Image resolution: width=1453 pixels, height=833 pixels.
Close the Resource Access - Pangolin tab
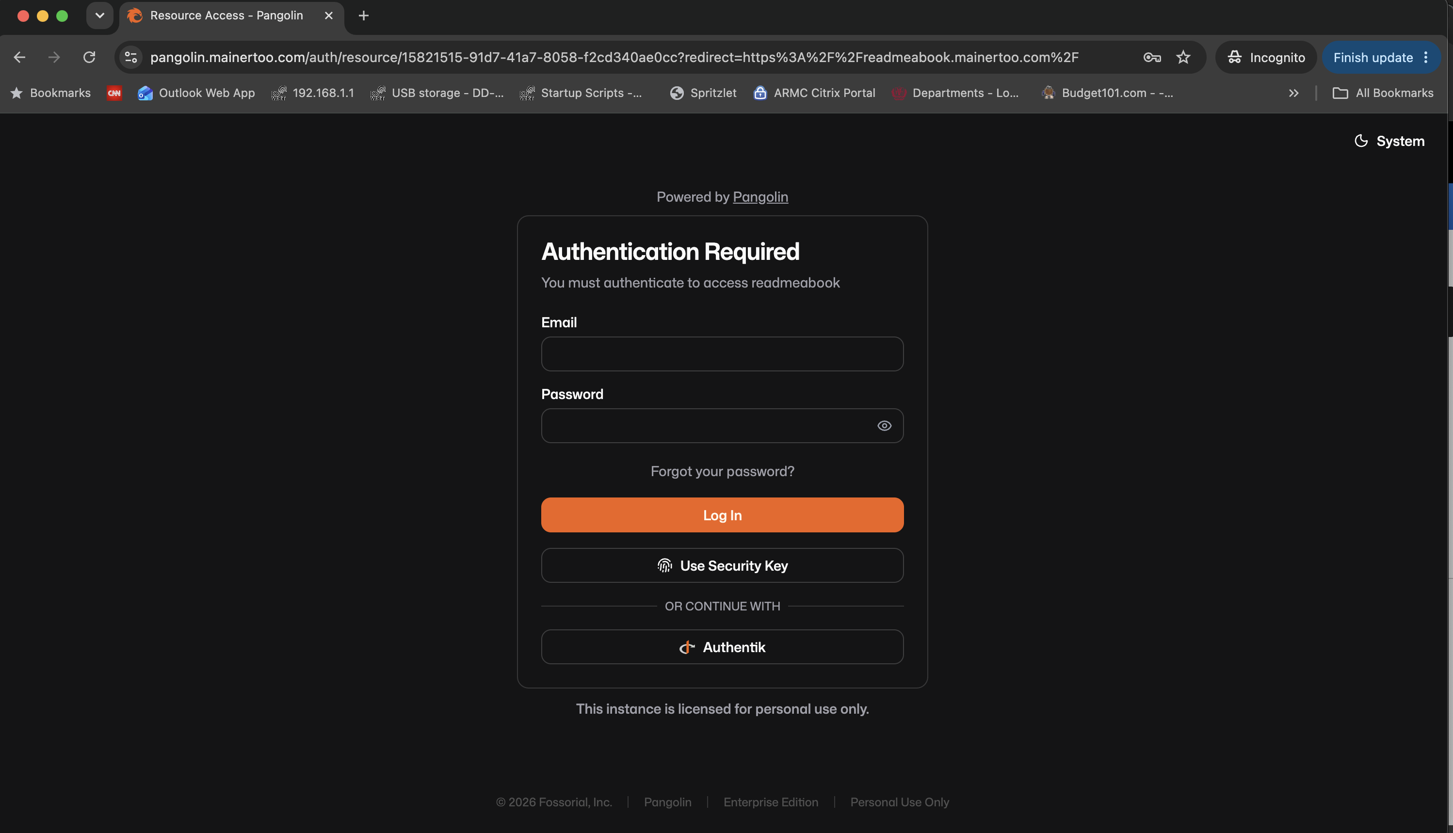(x=328, y=16)
